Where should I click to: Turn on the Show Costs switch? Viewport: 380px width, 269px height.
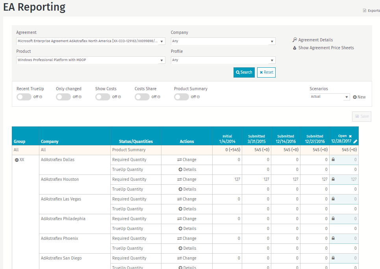(103, 97)
